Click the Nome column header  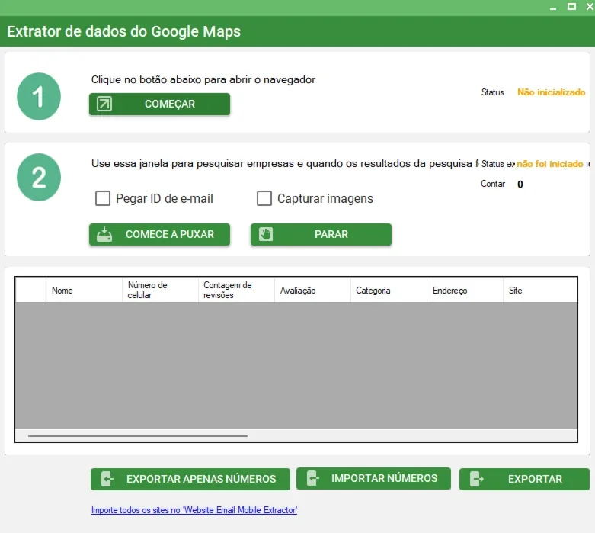point(84,291)
